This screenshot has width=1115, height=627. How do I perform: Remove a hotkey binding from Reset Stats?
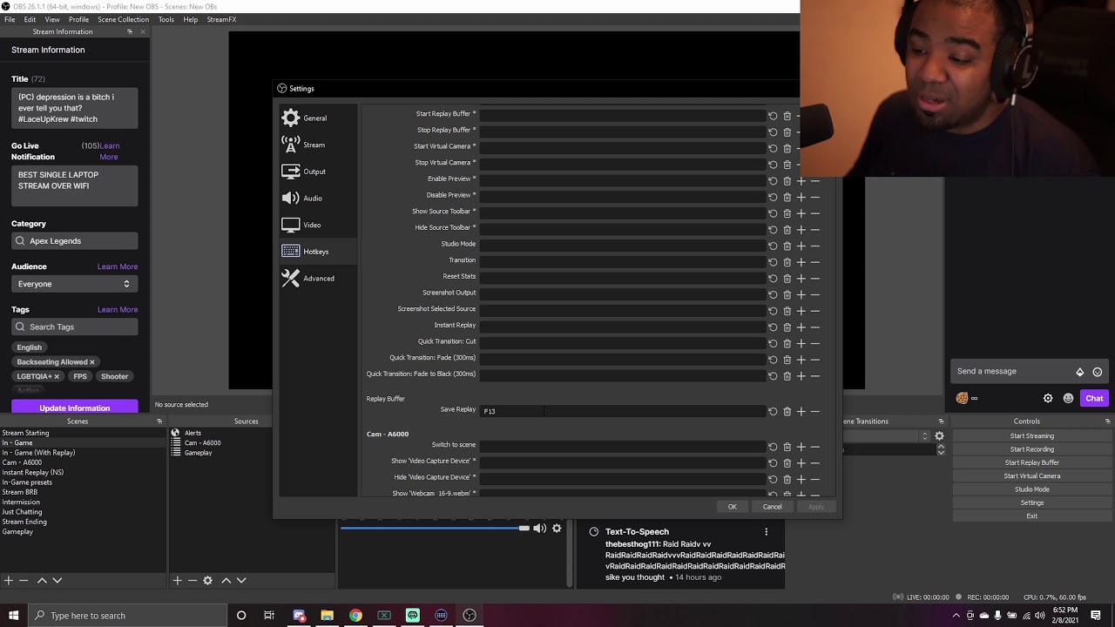click(815, 279)
